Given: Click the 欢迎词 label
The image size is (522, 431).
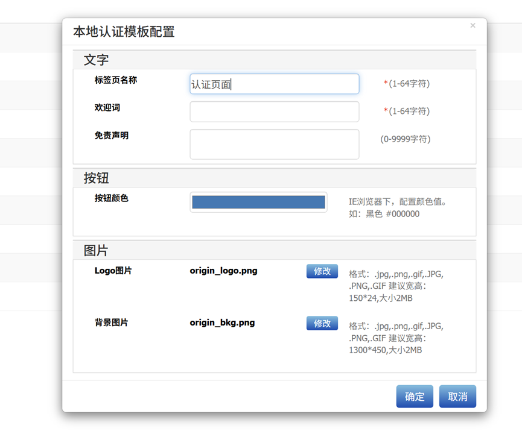Looking at the screenshot, I should click(x=107, y=108).
